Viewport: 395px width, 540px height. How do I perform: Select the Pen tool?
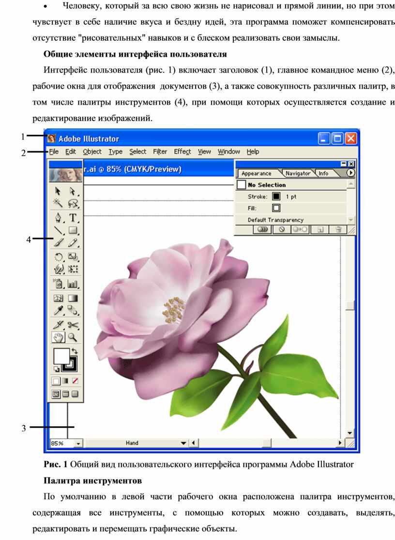pyautogui.click(x=59, y=218)
